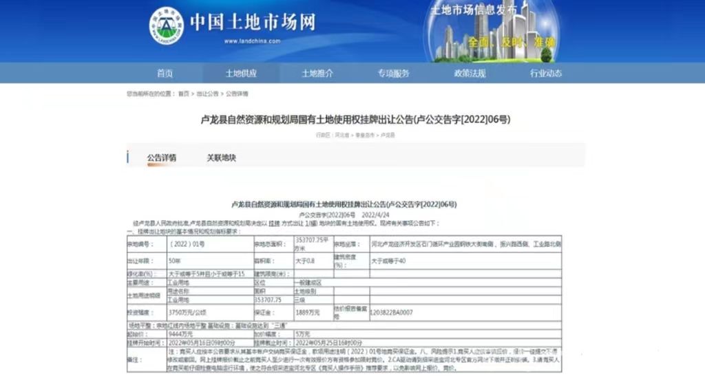
Task: Select 行业动态 in the navigation bar
Action: (545, 74)
